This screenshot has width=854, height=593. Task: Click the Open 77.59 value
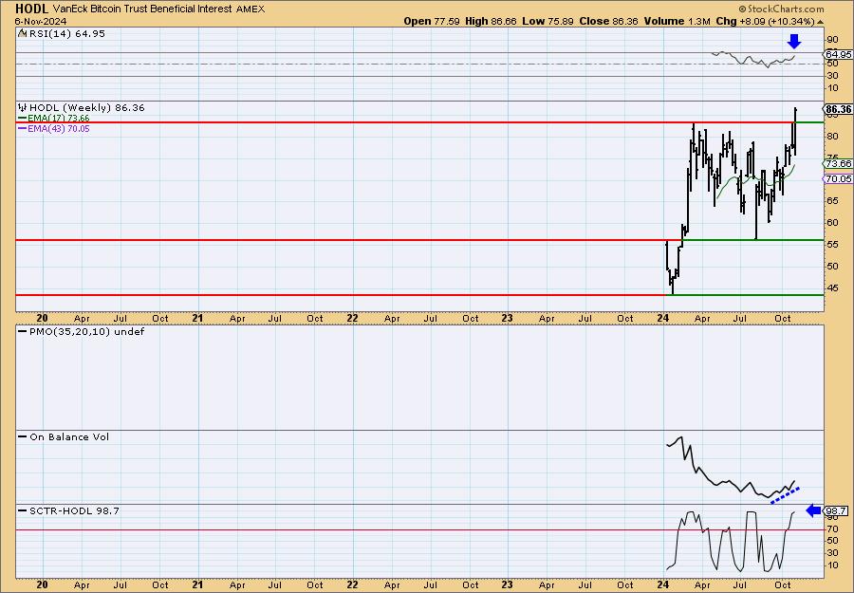(x=432, y=21)
